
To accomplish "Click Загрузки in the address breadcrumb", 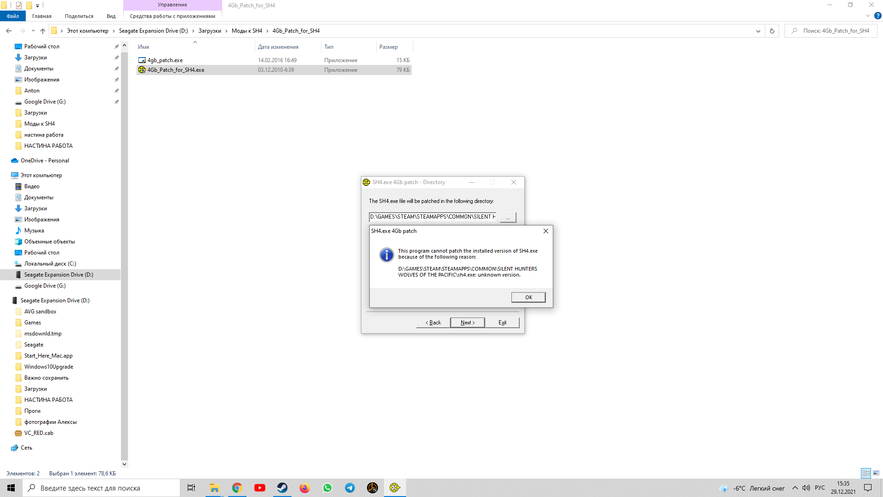I will point(210,31).
